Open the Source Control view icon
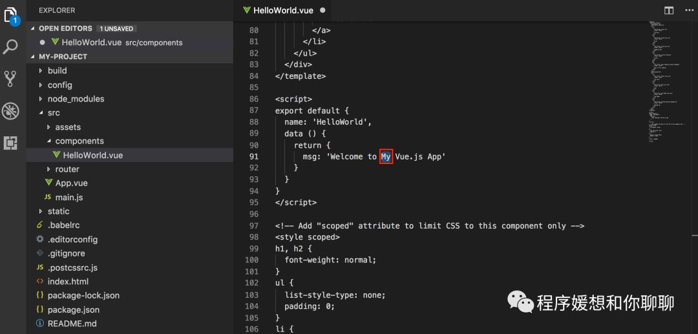698x334 pixels. (x=10, y=79)
